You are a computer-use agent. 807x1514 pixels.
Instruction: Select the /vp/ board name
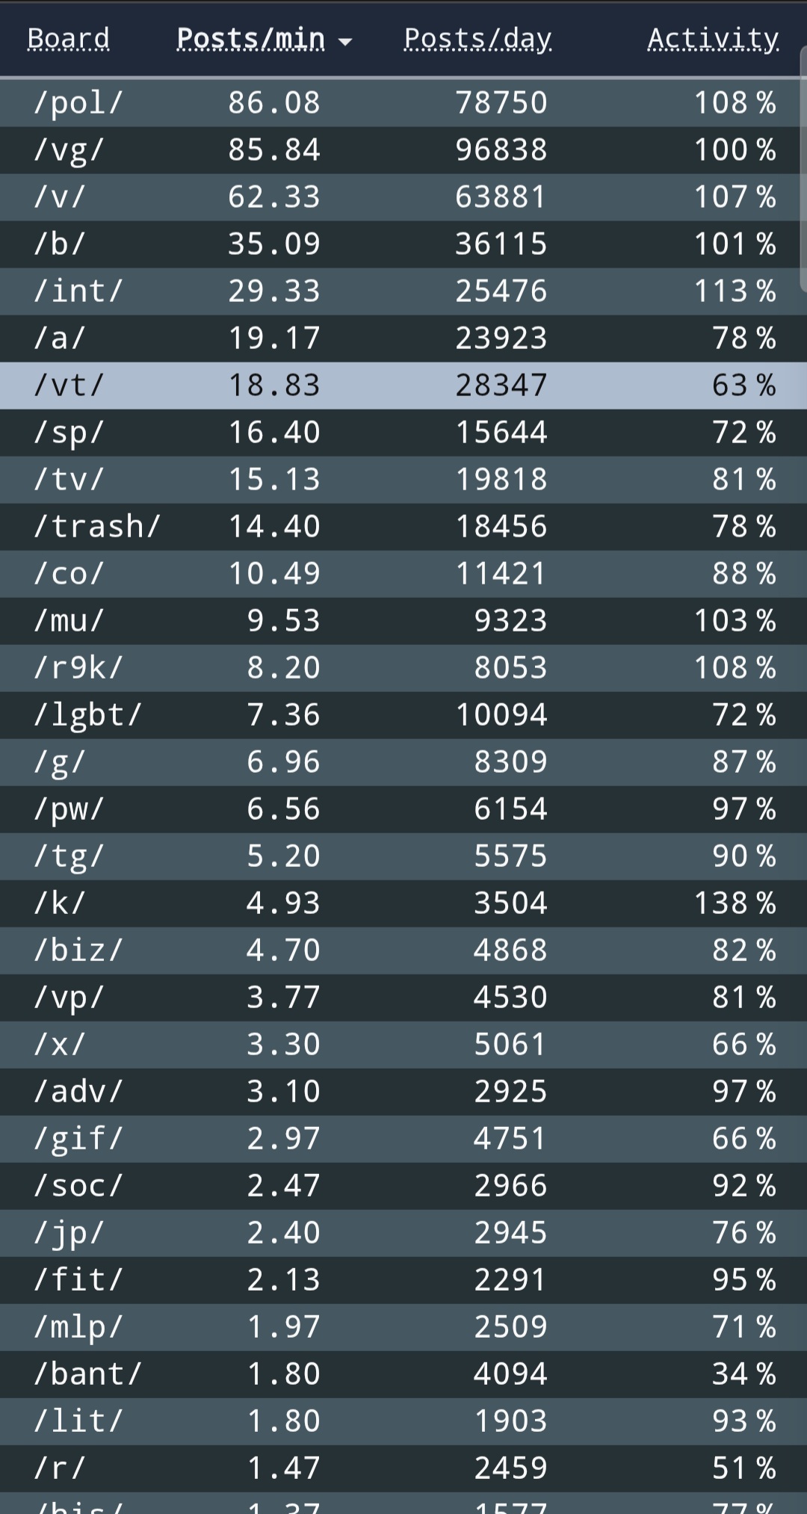coord(69,997)
